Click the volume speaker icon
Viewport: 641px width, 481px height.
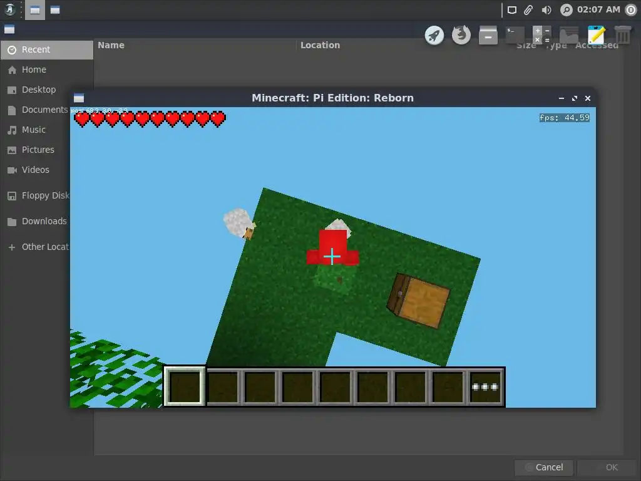[x=546, y=10]
